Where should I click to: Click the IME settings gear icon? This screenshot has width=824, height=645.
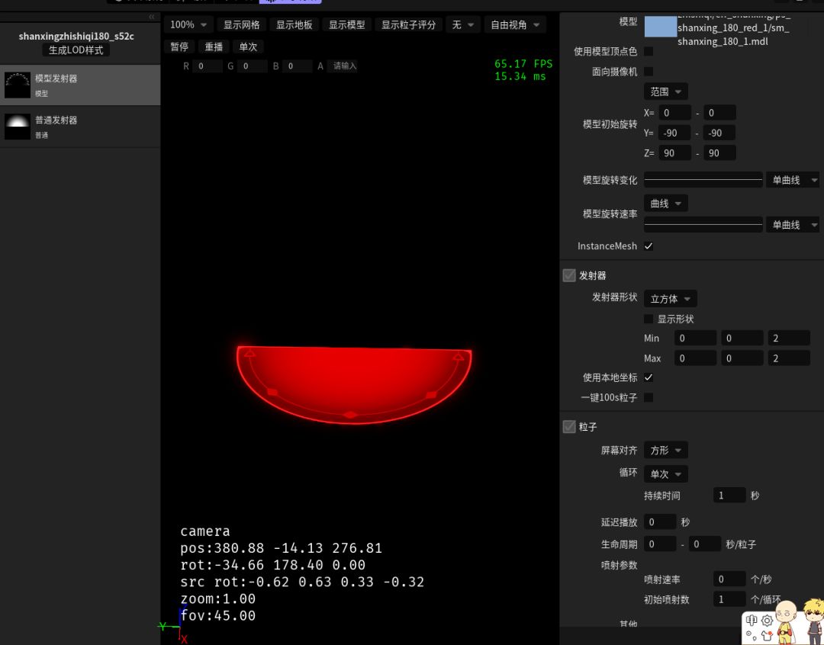click(x=767, y=621)
